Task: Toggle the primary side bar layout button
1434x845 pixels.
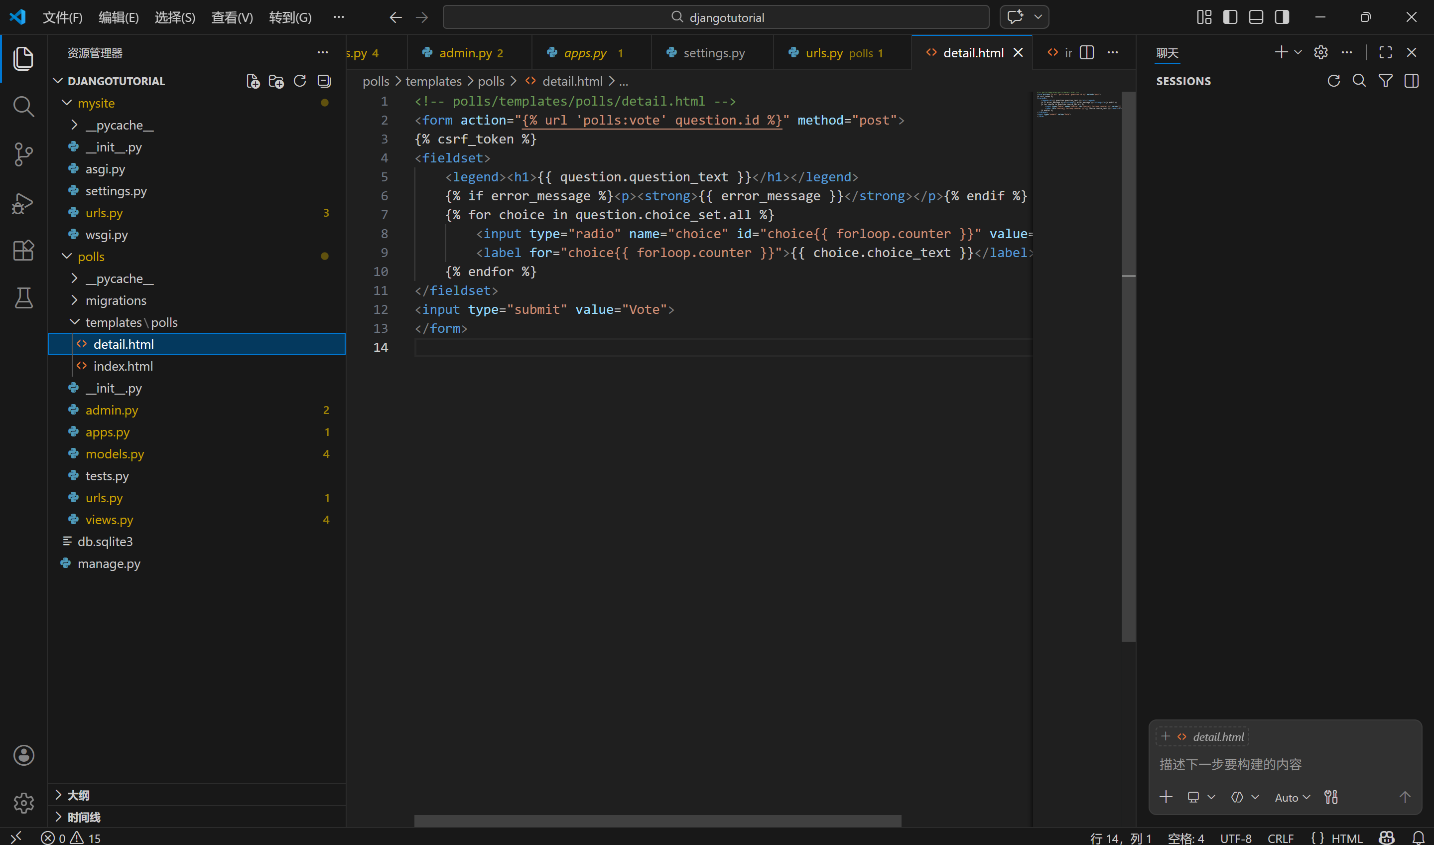Action: tap(1230, 17)
